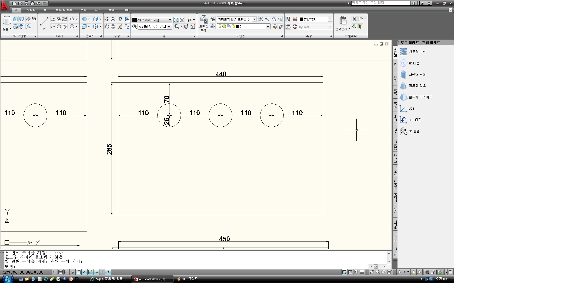The image size is (568, 283).
Task: Select the 3D Align (3D 정렬) palette tool
Action: [410, 131]
